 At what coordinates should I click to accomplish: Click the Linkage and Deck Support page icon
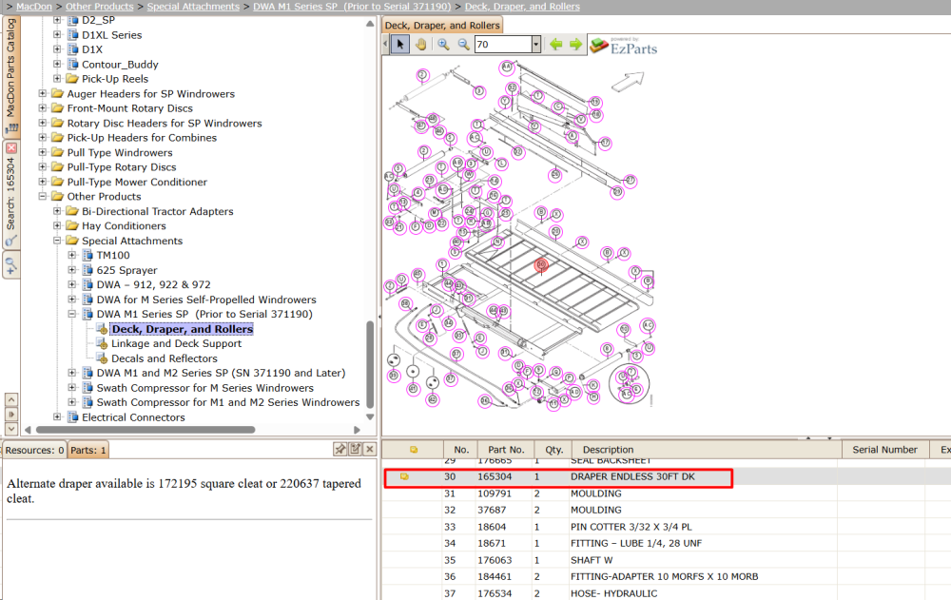[103, 343]
